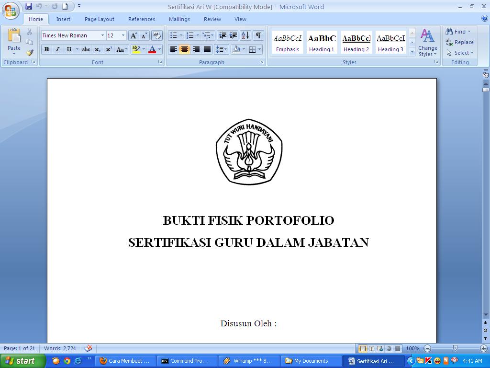Toggle Strikethrough formatting
This screenshot has width=490, height=368.
pyautogui.click(x=86, y=49)
